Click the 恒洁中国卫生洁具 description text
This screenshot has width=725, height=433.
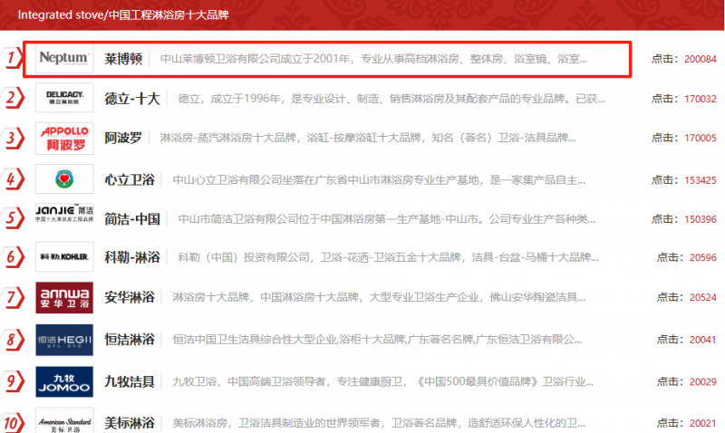[377, 340]
